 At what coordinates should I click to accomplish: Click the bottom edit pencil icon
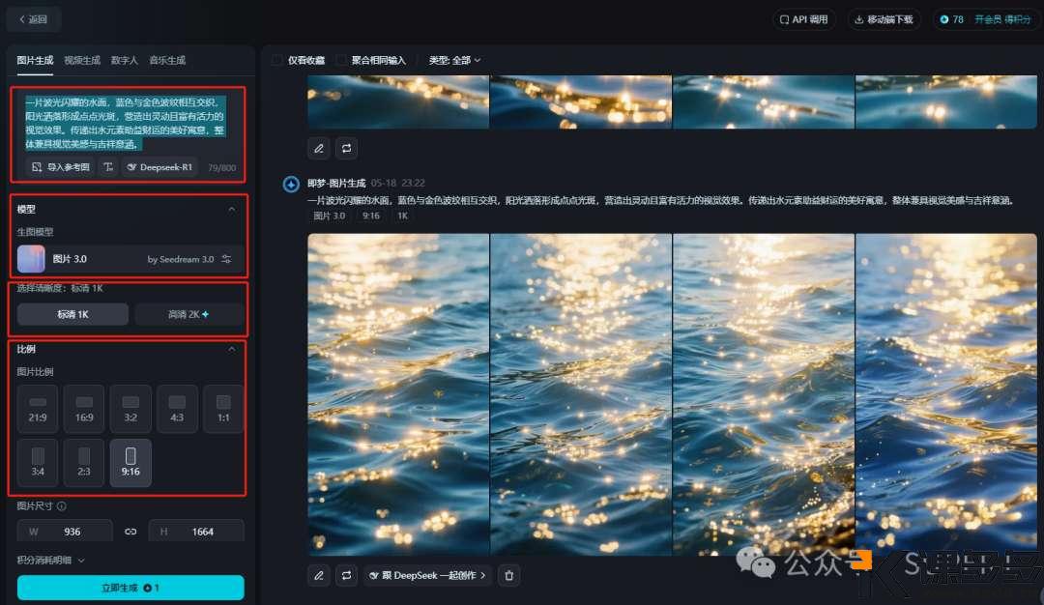(319, 575)
